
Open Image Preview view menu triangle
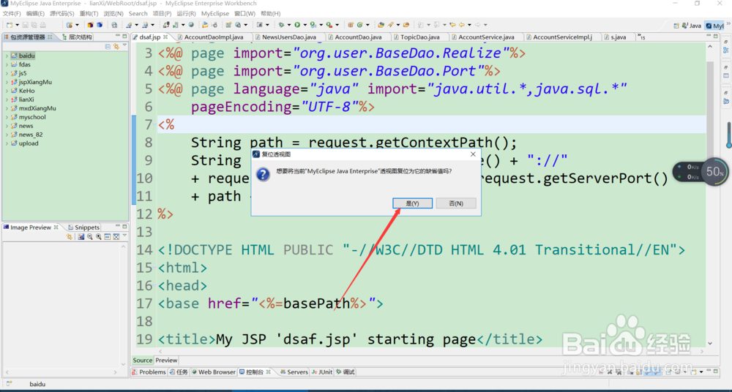pyautogui.click(x=124, y=237)
